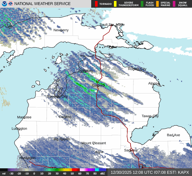Screen dimensions: 192x176
Task: Click the Sault Ste. Marie city label
Action: (112, 25)
